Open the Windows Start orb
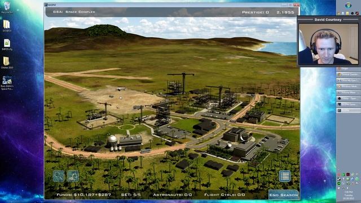 pyautogui.click(x=348, y=5)
